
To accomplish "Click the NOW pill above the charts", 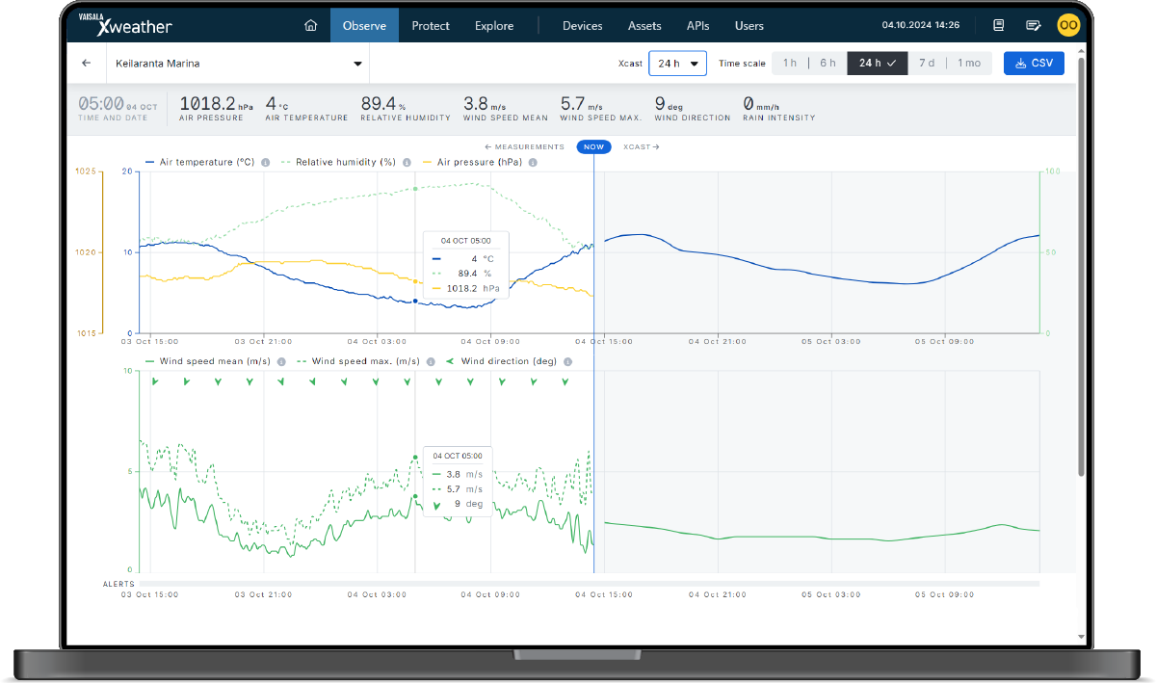I will click(x=593, y=146).
